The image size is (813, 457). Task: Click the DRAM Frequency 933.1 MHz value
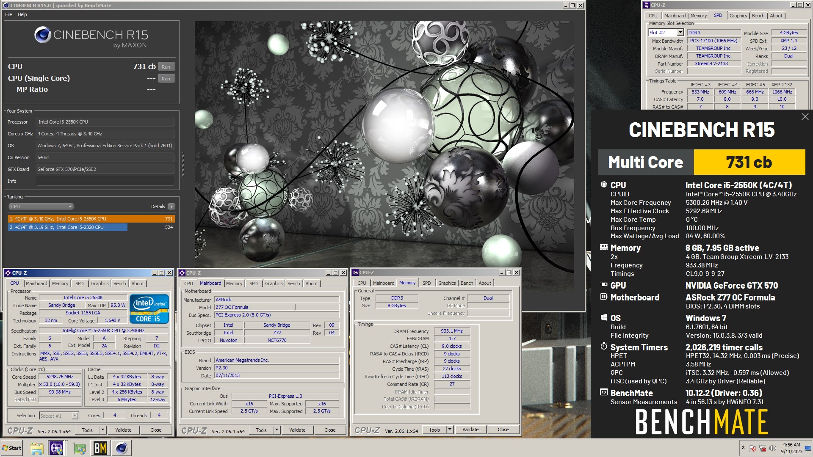[x=452, y=331]
